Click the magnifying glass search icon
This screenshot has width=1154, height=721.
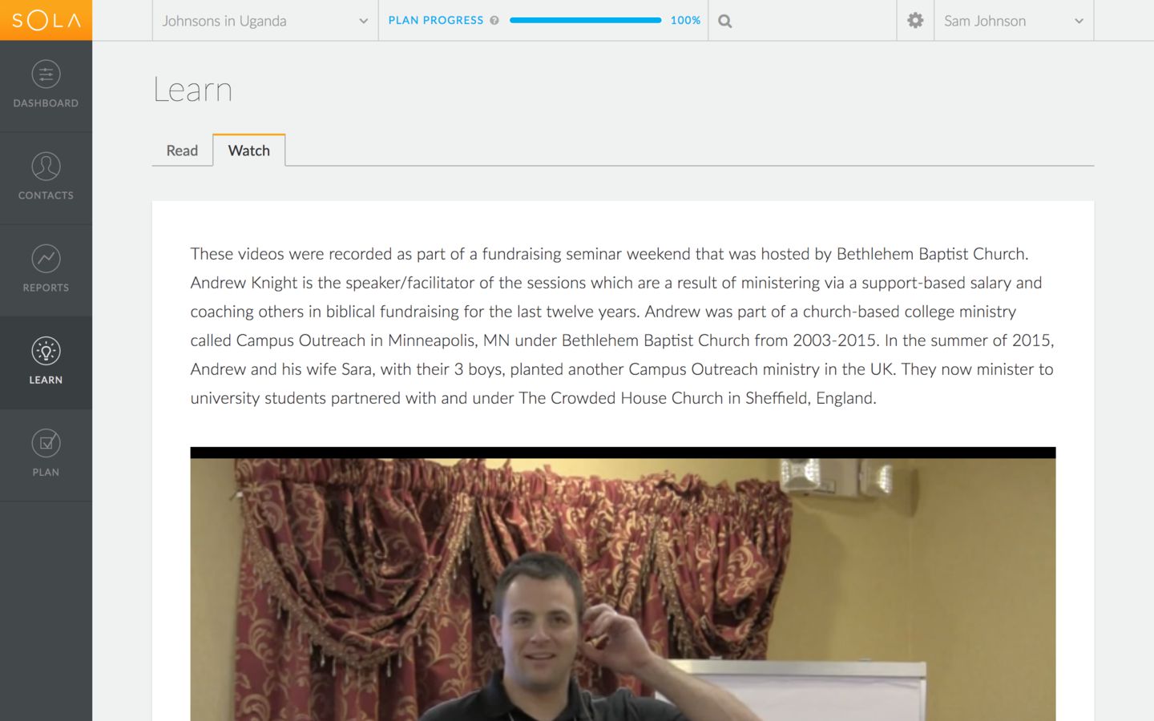pos(725,22)
